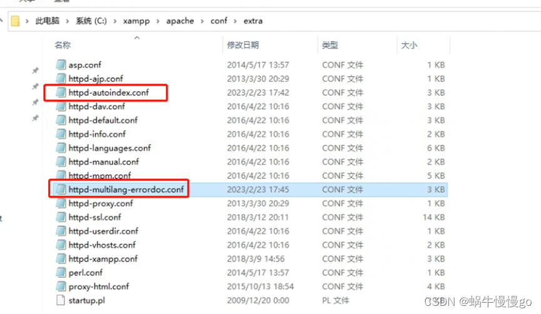Sort files by the 类型 column header
This screenshot has width=541, height=314.
(330, 45)
